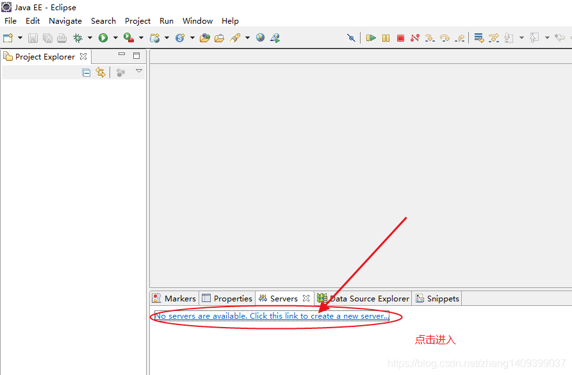Click the New Dynamic Web Project icon
The image size is (572, 375).
154,38
